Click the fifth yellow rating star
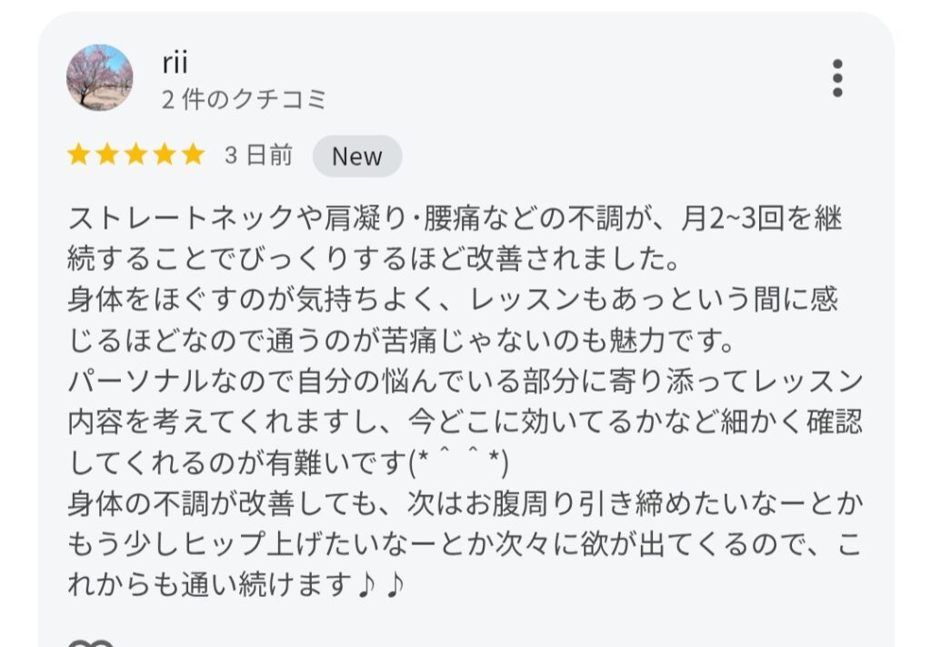The image size is (931, 647). point(193,154)
